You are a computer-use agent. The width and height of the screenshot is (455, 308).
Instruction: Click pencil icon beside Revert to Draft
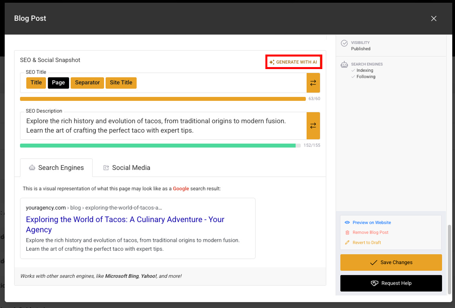coord(347,242)
